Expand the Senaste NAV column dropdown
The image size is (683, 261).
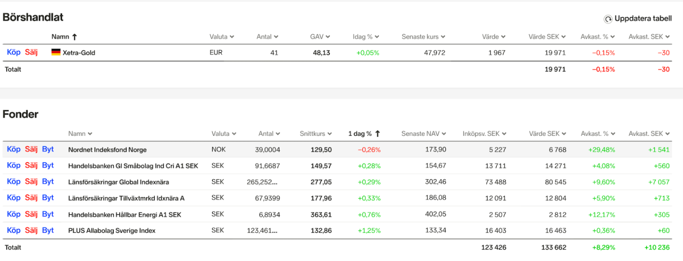point(444,134)
